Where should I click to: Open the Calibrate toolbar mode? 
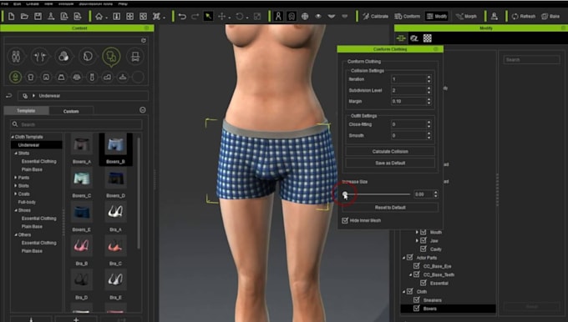coord(375,17)
